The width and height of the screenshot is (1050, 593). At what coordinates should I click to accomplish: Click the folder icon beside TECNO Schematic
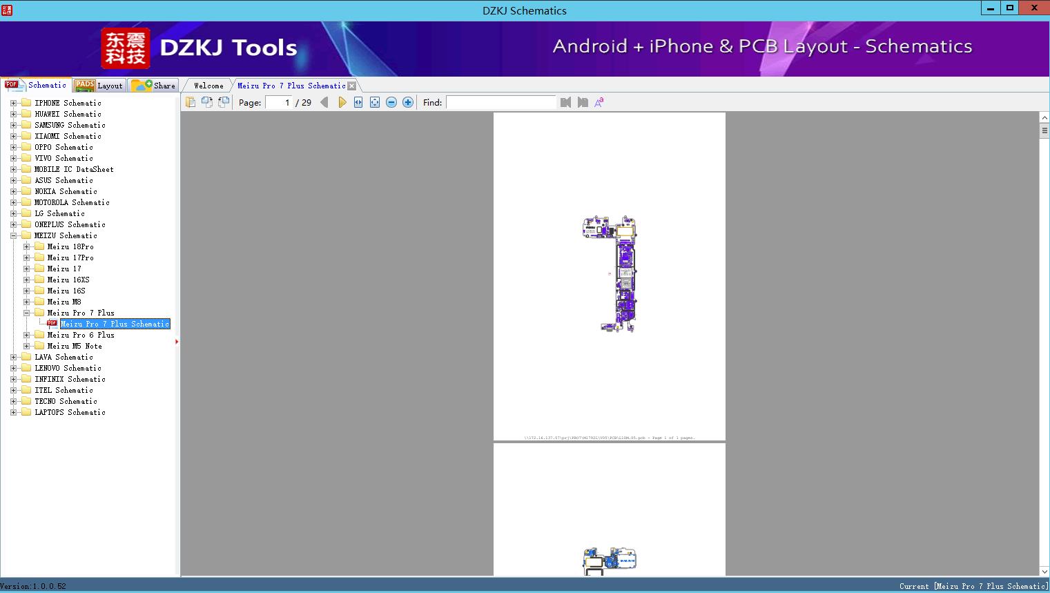point(26,401)
